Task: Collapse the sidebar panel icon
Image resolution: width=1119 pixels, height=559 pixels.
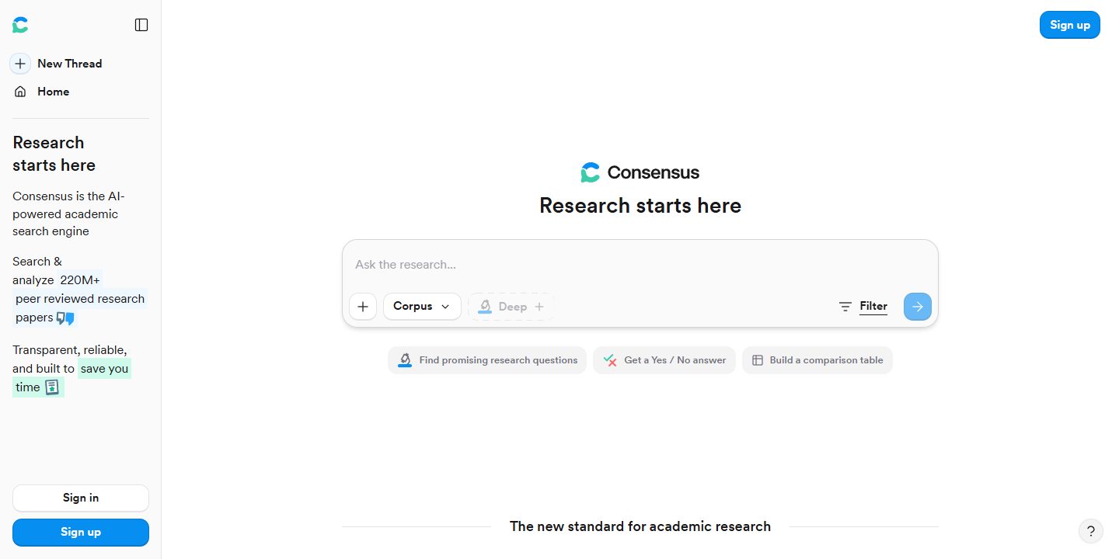Action: pos(141,25)
